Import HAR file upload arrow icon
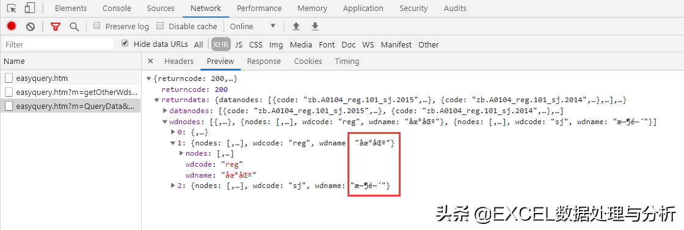This screenshot has width=684, height=230. tap(296, 27)
